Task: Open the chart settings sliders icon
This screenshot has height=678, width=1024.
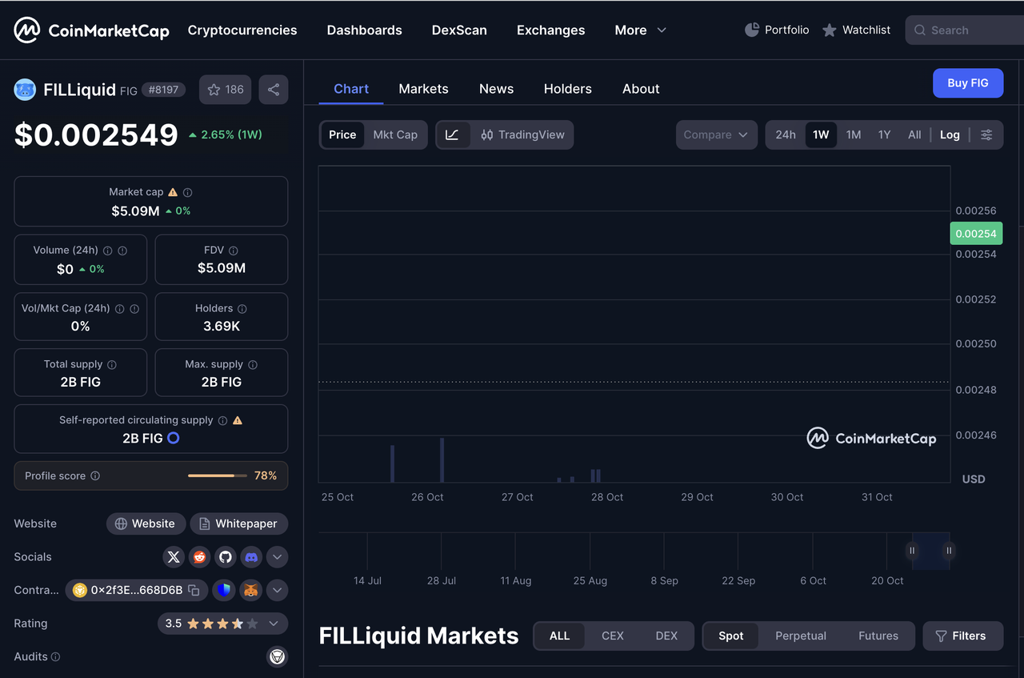Action: [x=986, y=134]
